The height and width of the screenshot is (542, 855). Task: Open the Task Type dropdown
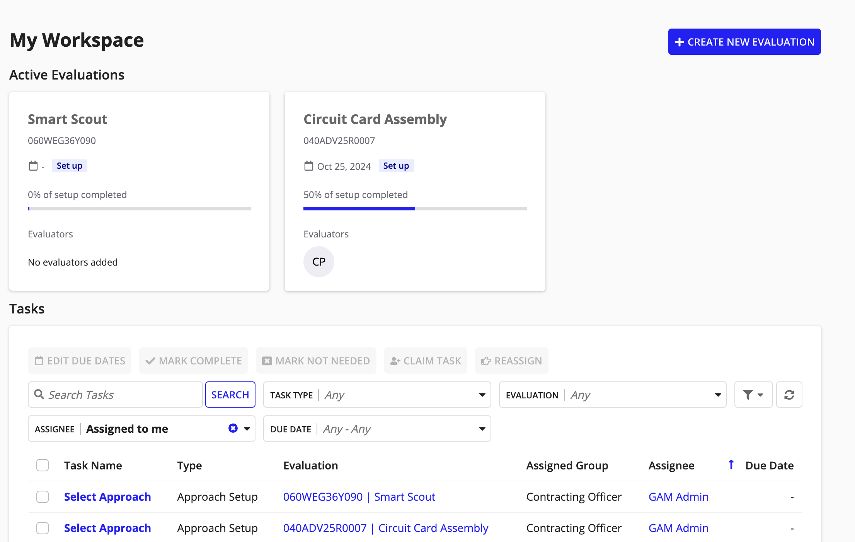tap(377, 395)
